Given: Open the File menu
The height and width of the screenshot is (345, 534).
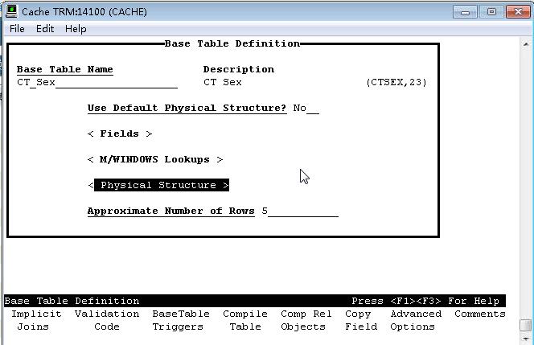Looking at the screenshot, I should pos(17,29).
